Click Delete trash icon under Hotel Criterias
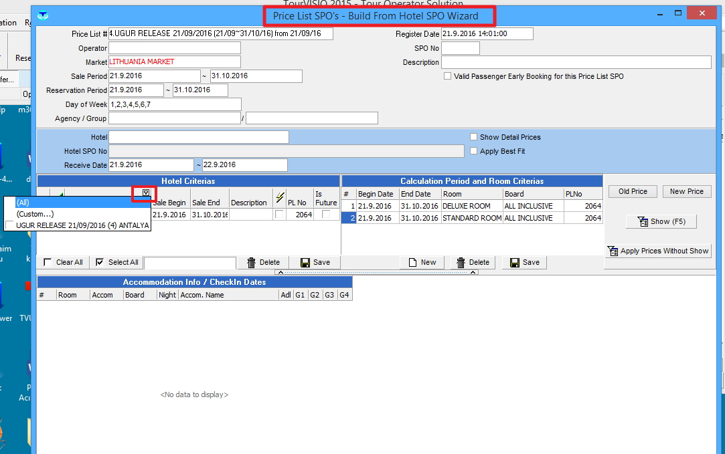The height and width of the screenshot is (454, 725). [252, 263]
